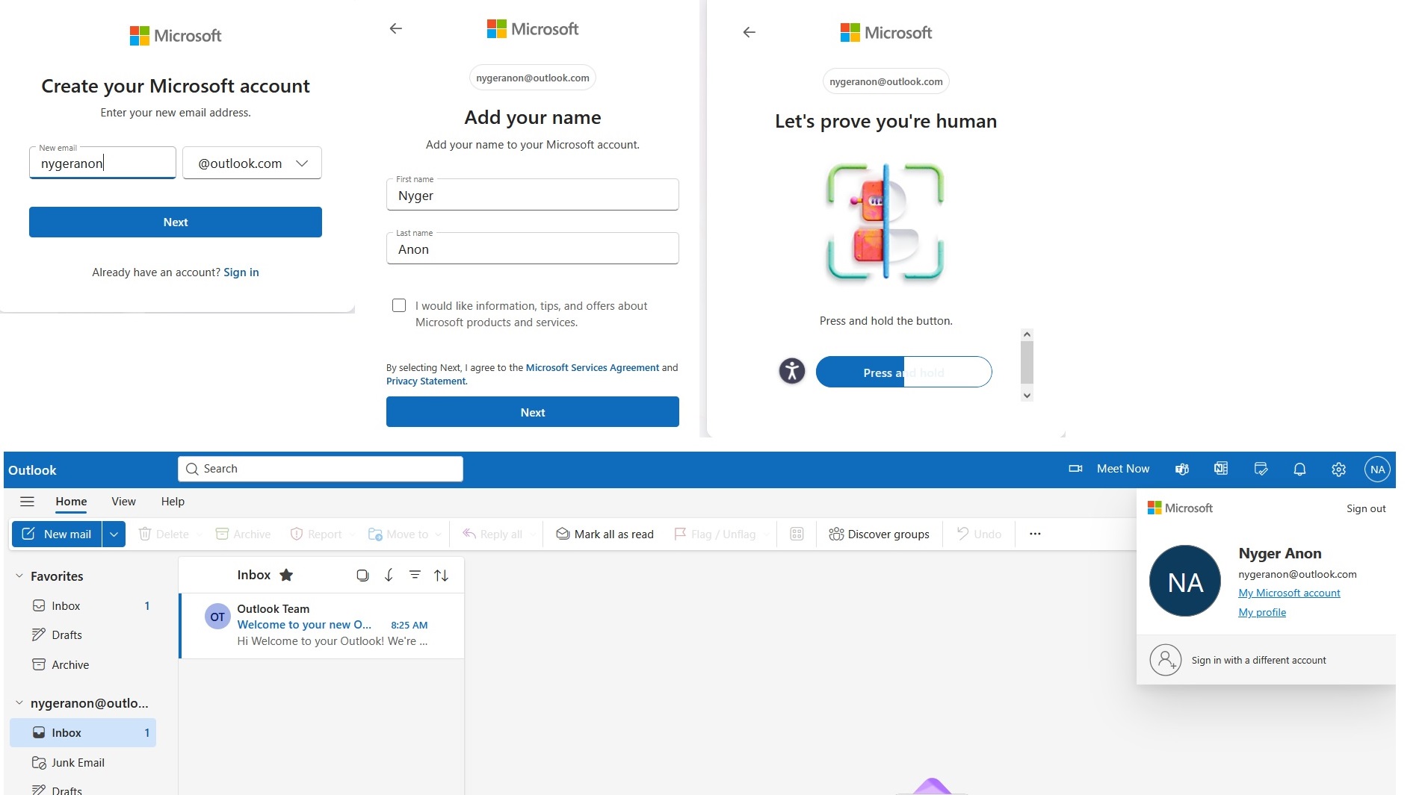Open the notifications bell
The image size is (1428, 795).
[x=1299, y=469]
